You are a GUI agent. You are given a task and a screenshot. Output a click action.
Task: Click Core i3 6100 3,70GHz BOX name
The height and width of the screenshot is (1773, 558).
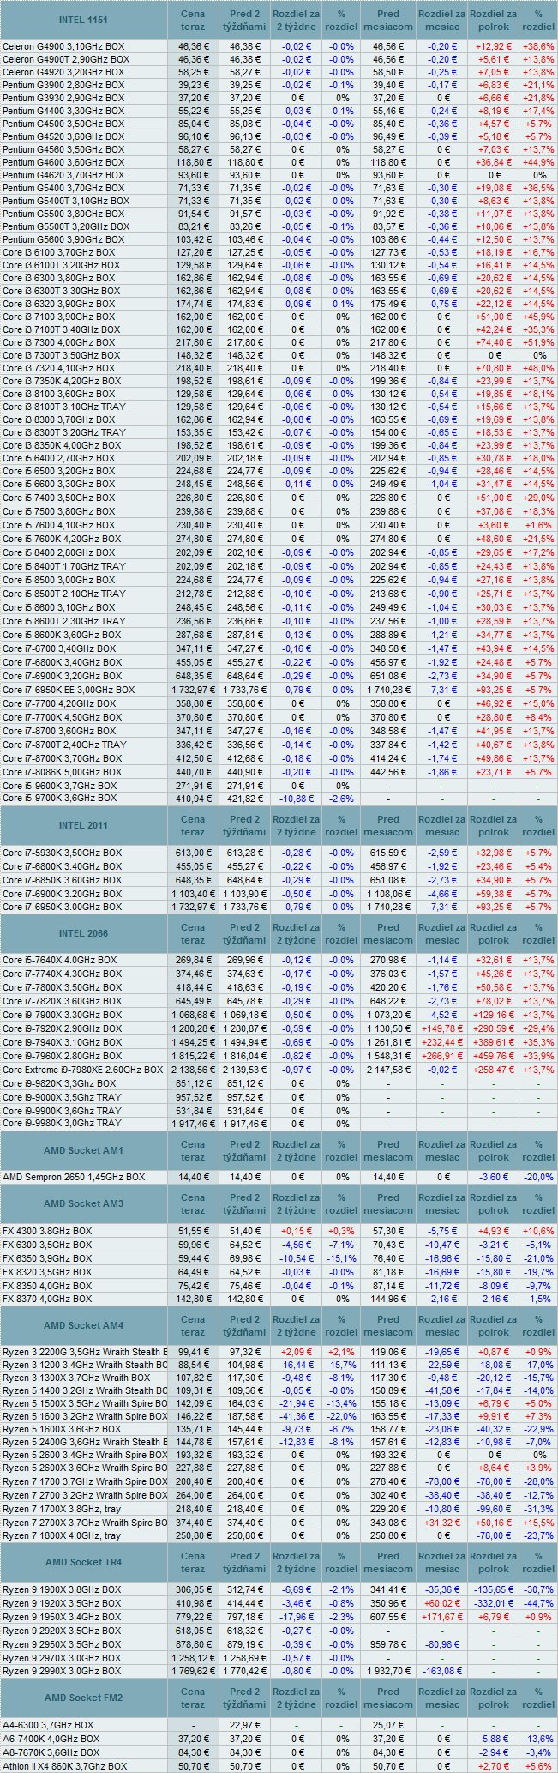pos(59,252)
